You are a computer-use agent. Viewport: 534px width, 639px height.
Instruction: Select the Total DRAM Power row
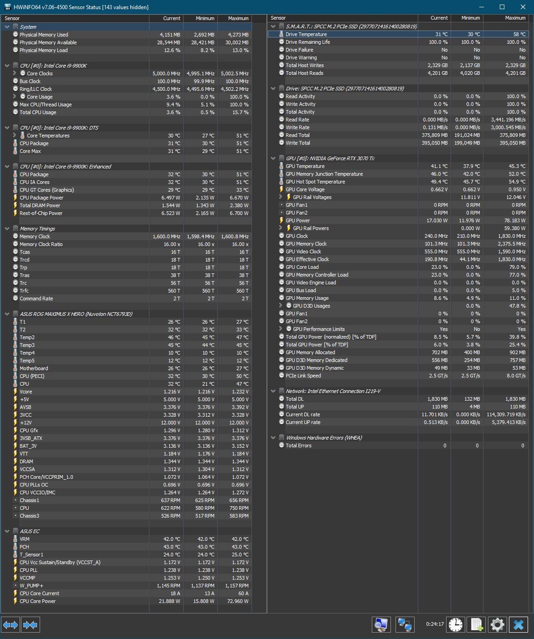(x=126, y=205)
